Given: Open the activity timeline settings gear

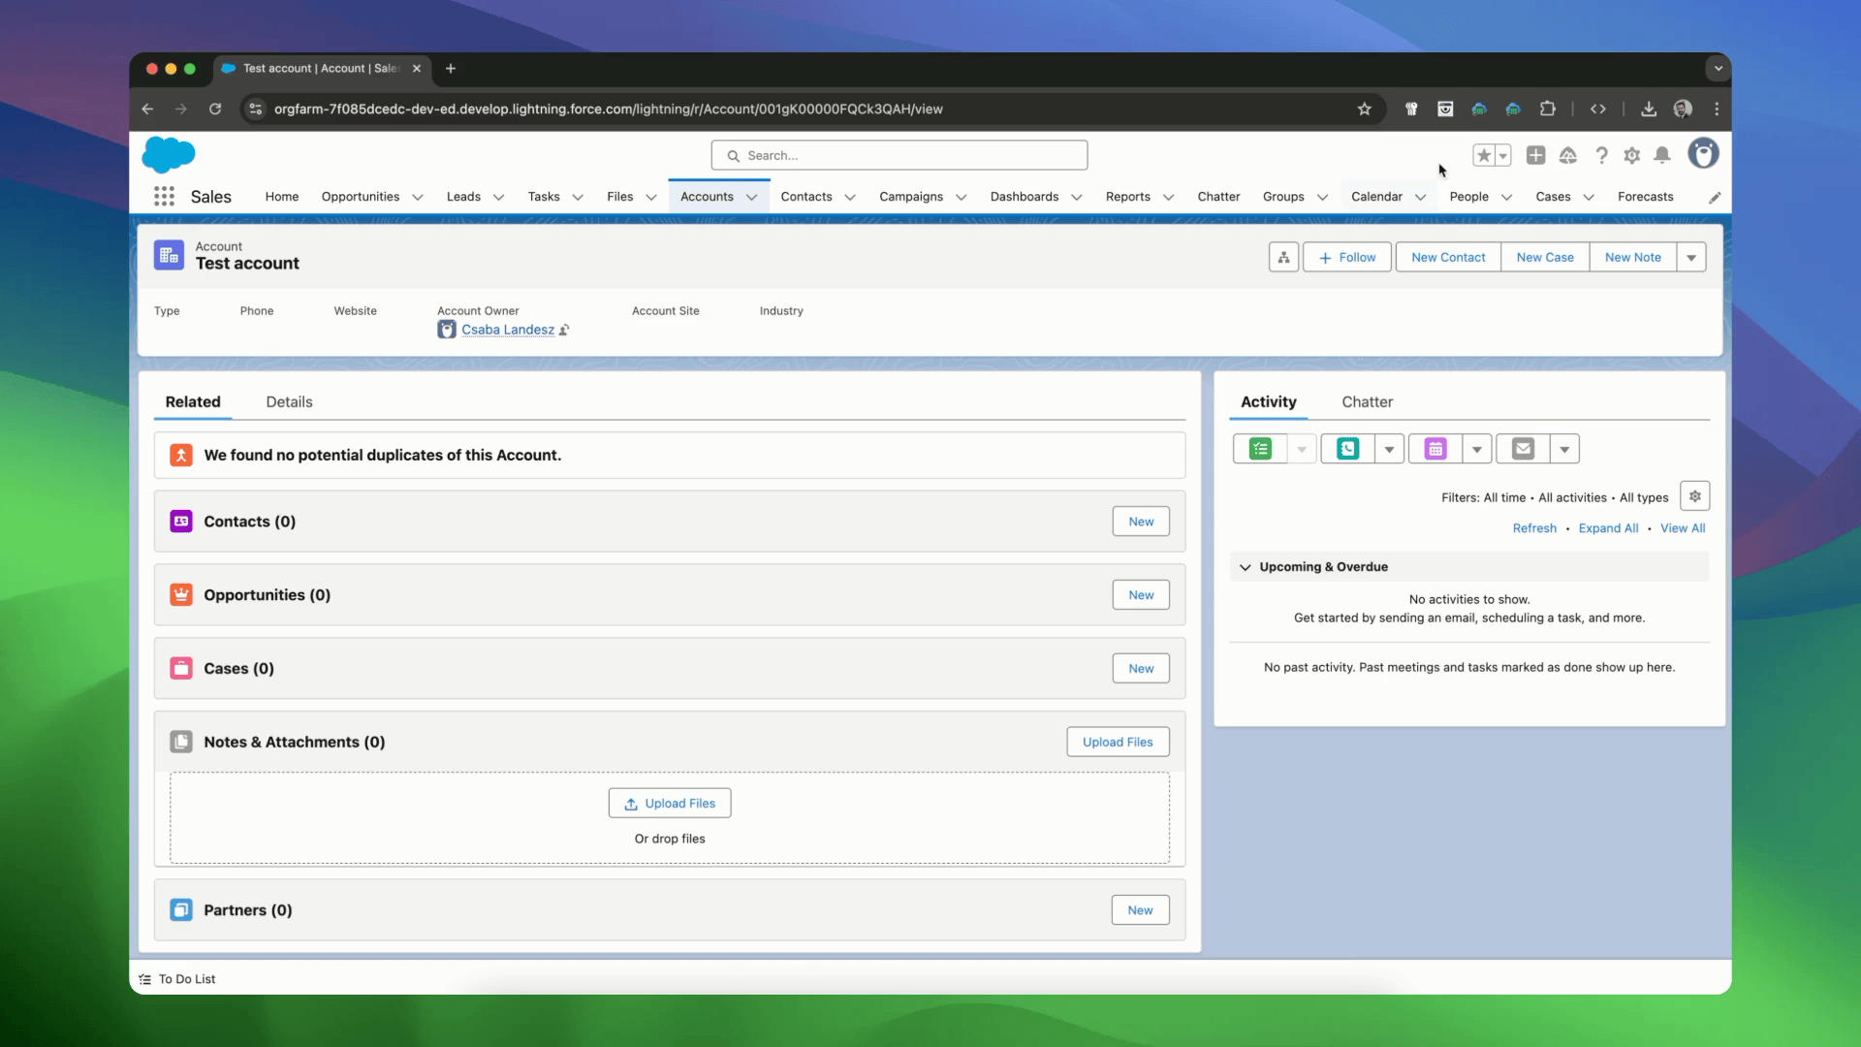Looking at the screenshot, I should (1694, 496).
